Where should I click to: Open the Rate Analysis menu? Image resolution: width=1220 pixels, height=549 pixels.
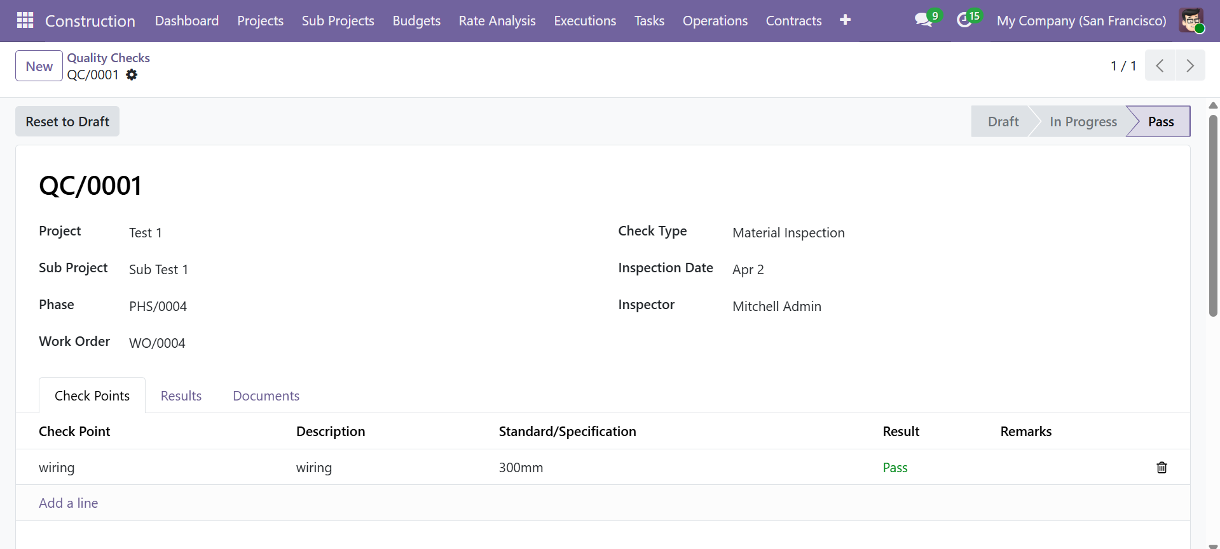point(497,21)
